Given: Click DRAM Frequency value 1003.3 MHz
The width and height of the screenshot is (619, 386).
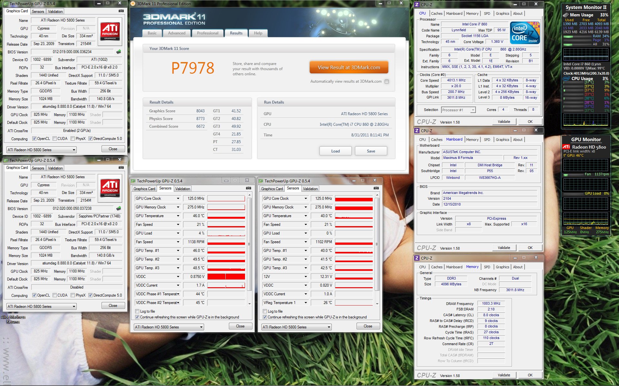Looking at the screenshot, I should (x=491, y=304).
